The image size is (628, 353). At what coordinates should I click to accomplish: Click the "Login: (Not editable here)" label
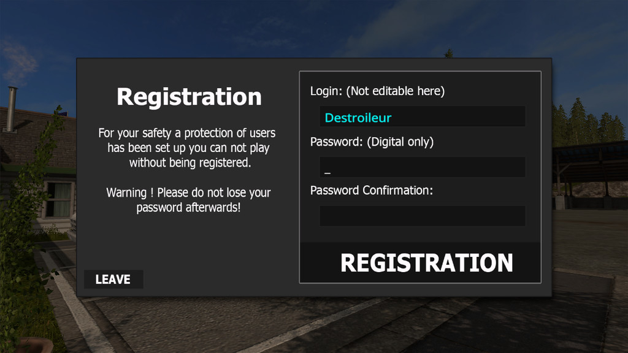click(x=377, y=91)
